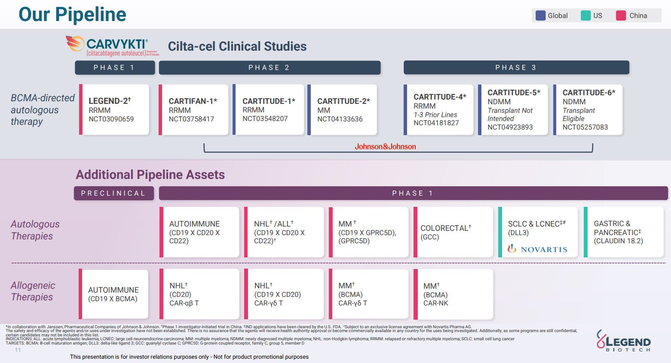
Task: Select the CARTITUDE-4 study card
Action: pos(438,110)
